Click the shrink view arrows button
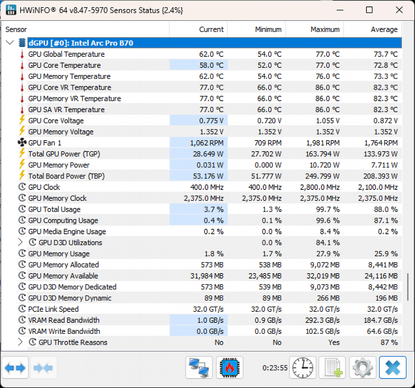Viewport: 415px width, 388px height. tap(43, 368)
